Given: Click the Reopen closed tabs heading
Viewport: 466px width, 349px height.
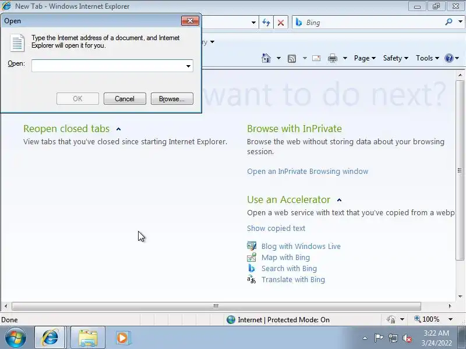Looking at the screenshot, I should point(66,129).
